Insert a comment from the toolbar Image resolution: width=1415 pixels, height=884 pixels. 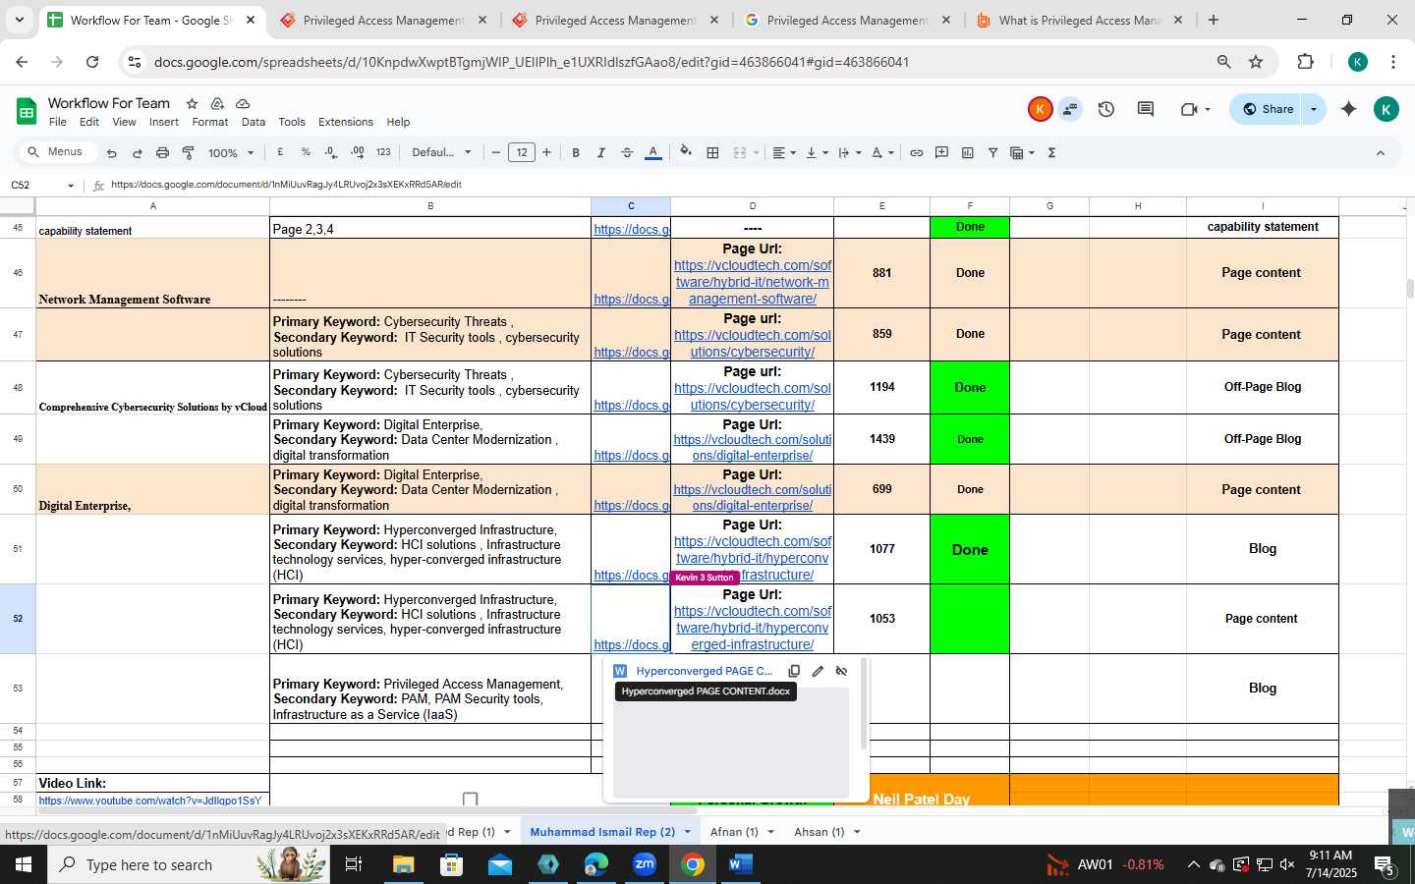click(942, 152)
